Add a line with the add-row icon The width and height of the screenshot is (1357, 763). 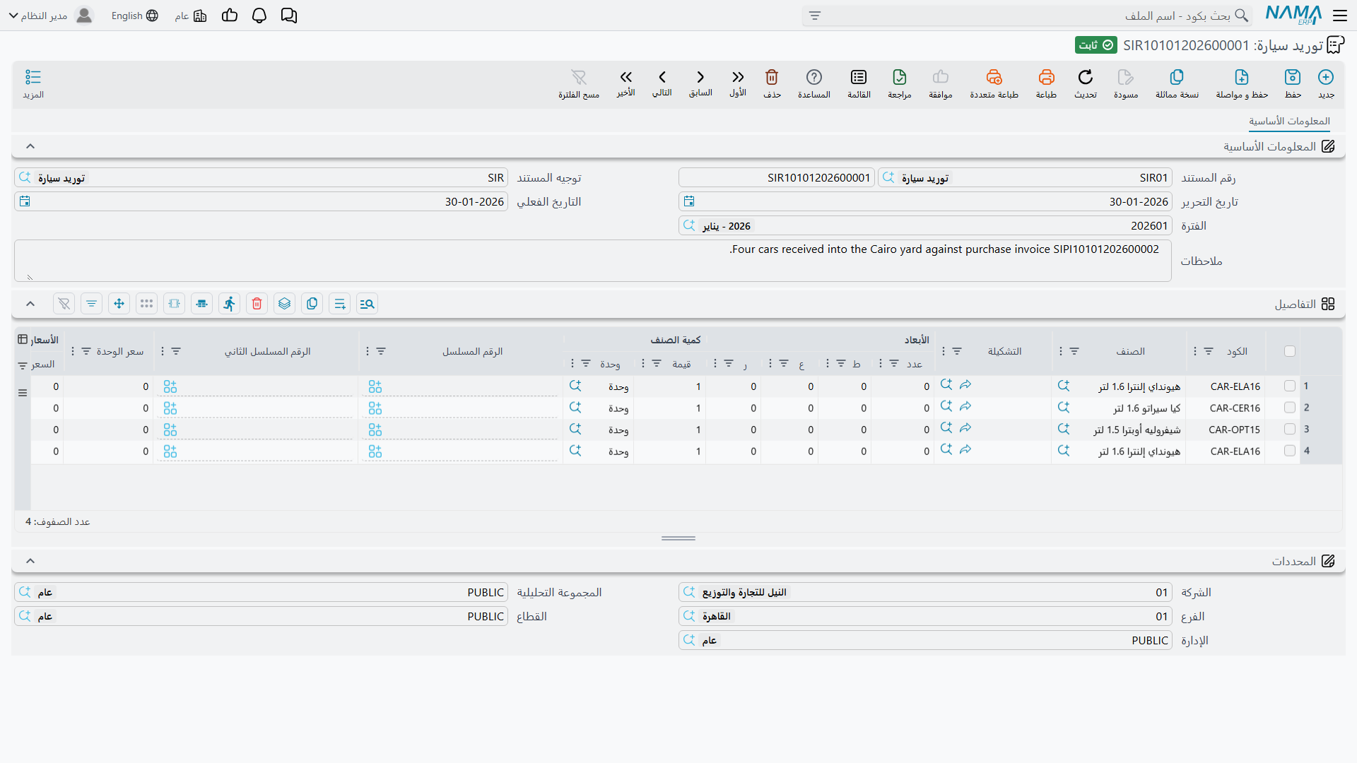[x=340, y=304]
